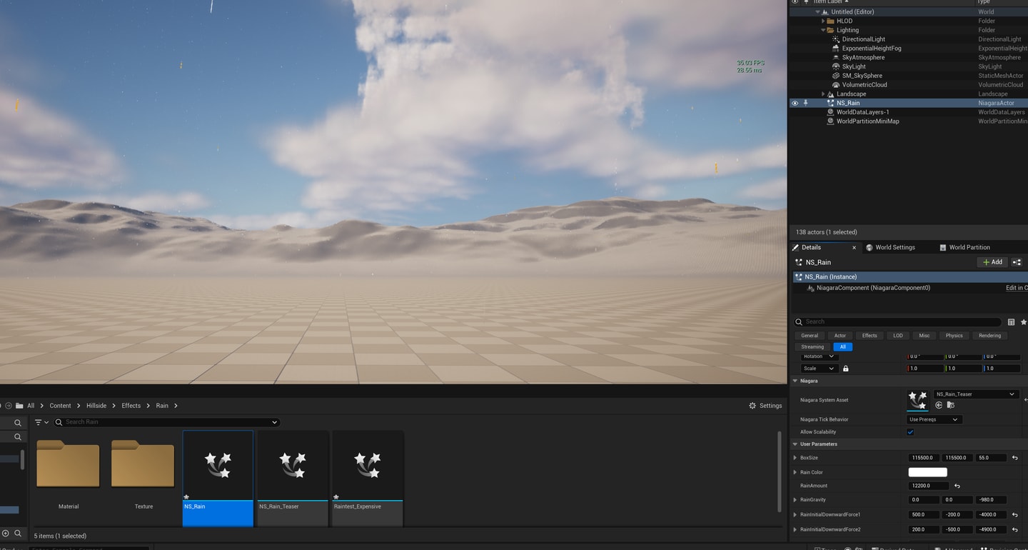Click Streaming property filter button
This screenshot has width=1028, height=550.
point(812,347)
